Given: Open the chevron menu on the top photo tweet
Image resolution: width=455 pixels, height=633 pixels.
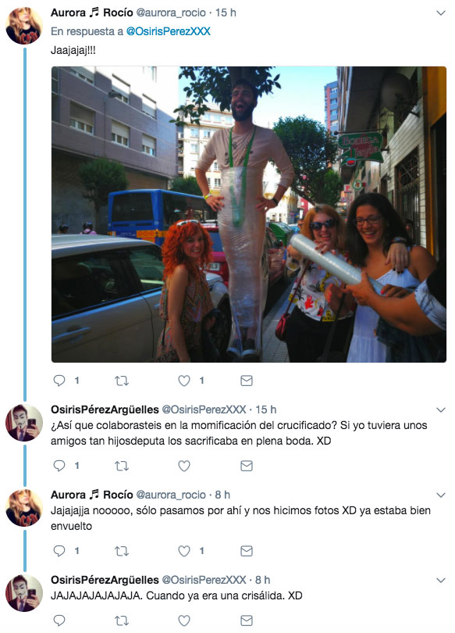Looking at the screenshot, I should pyautogui.click(x=441, y=13).
